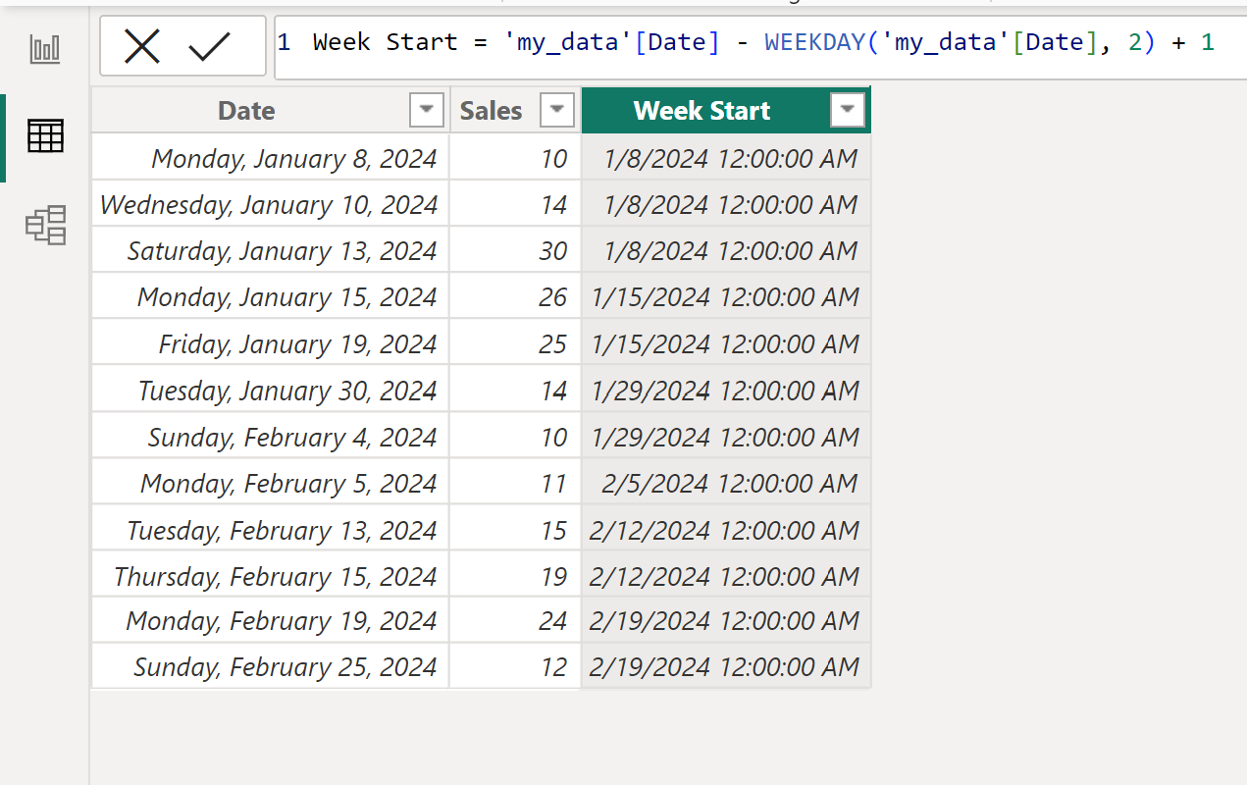
Task: Click 'Week Start' name in formula bar
Action: [386, 42]
